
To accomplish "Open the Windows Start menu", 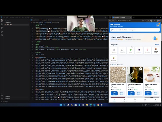I will (x=61, y=105).
